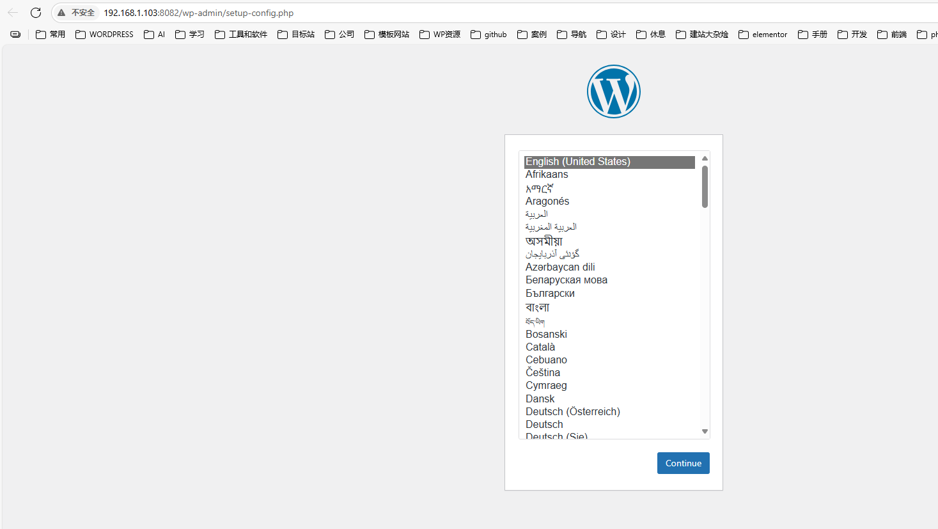Open the 建站大杂烩 bookmark folder
This screenshot has width=938, height=529.
[x=702, y=35]
